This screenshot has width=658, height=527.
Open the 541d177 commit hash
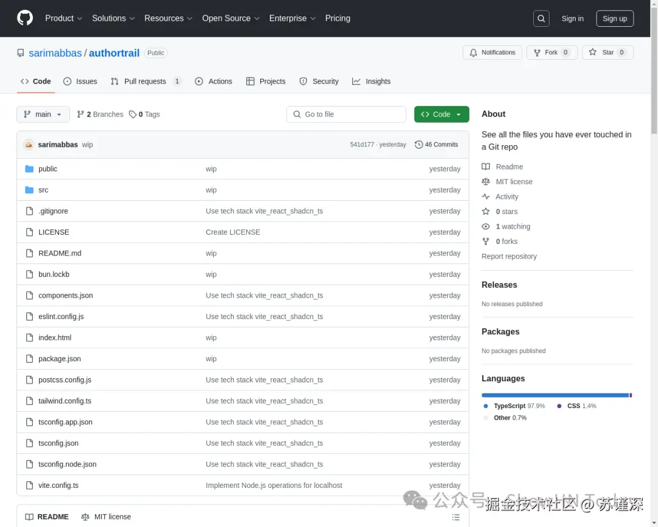point(362,145)
